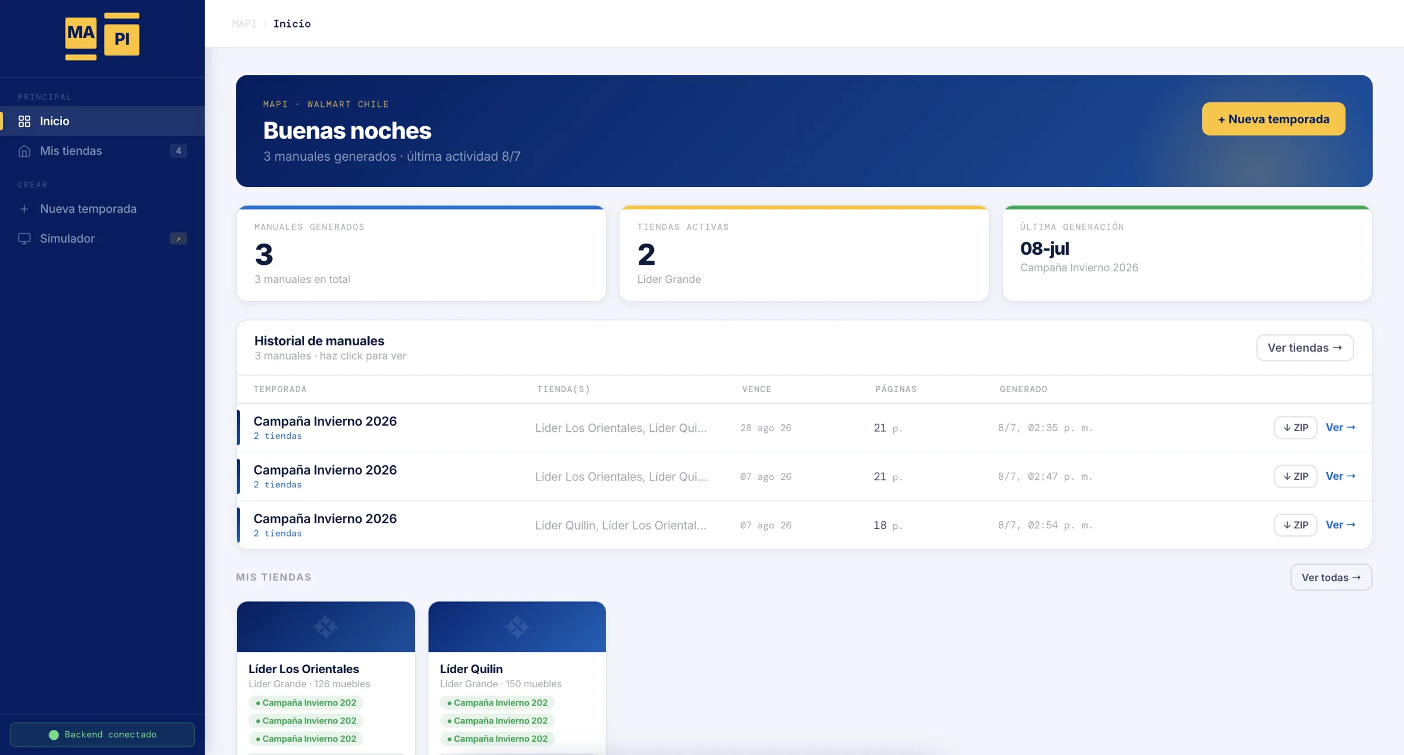Image resolution: width=1404 pixels, height=755 pixels.
Task: Open Mis tiendas from the sidebar
Action: click(102, 151)
